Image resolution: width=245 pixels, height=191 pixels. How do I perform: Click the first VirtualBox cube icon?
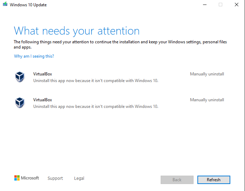pos(20,77)
